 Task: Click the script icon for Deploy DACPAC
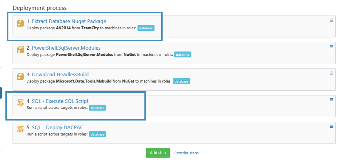[21, 129]
